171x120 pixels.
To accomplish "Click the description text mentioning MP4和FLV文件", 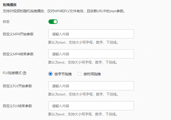I will [64, 12].
